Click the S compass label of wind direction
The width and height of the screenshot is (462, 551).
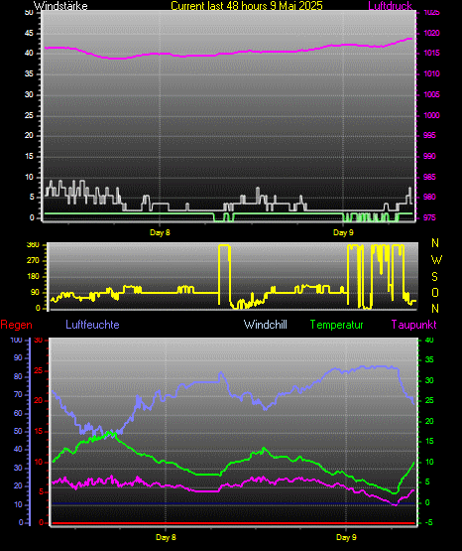[434, 277]
